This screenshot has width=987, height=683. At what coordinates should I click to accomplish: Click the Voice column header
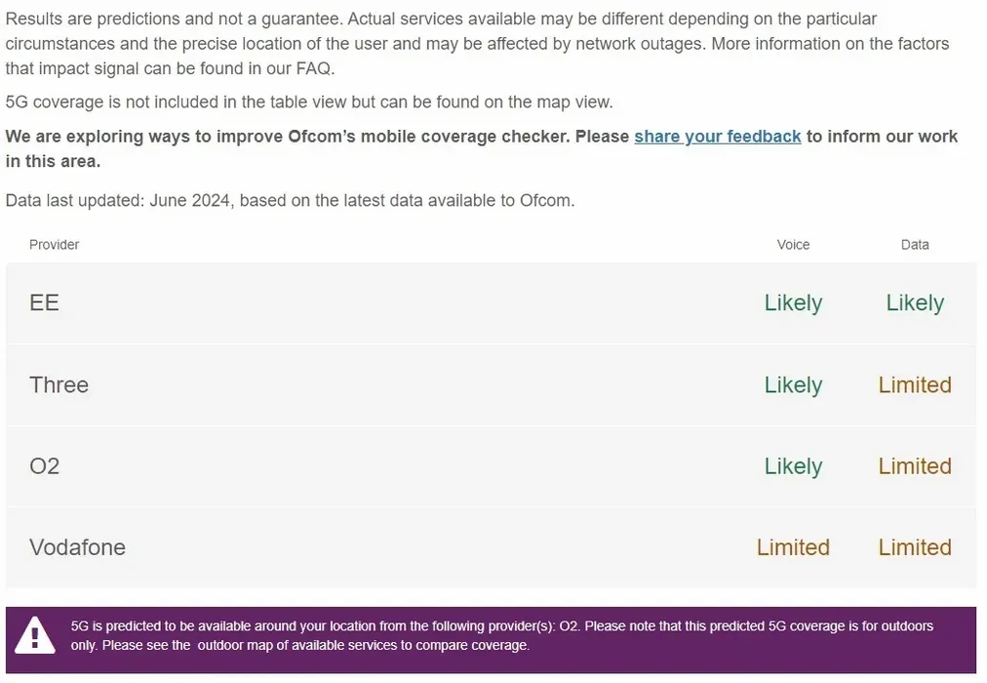793,245
